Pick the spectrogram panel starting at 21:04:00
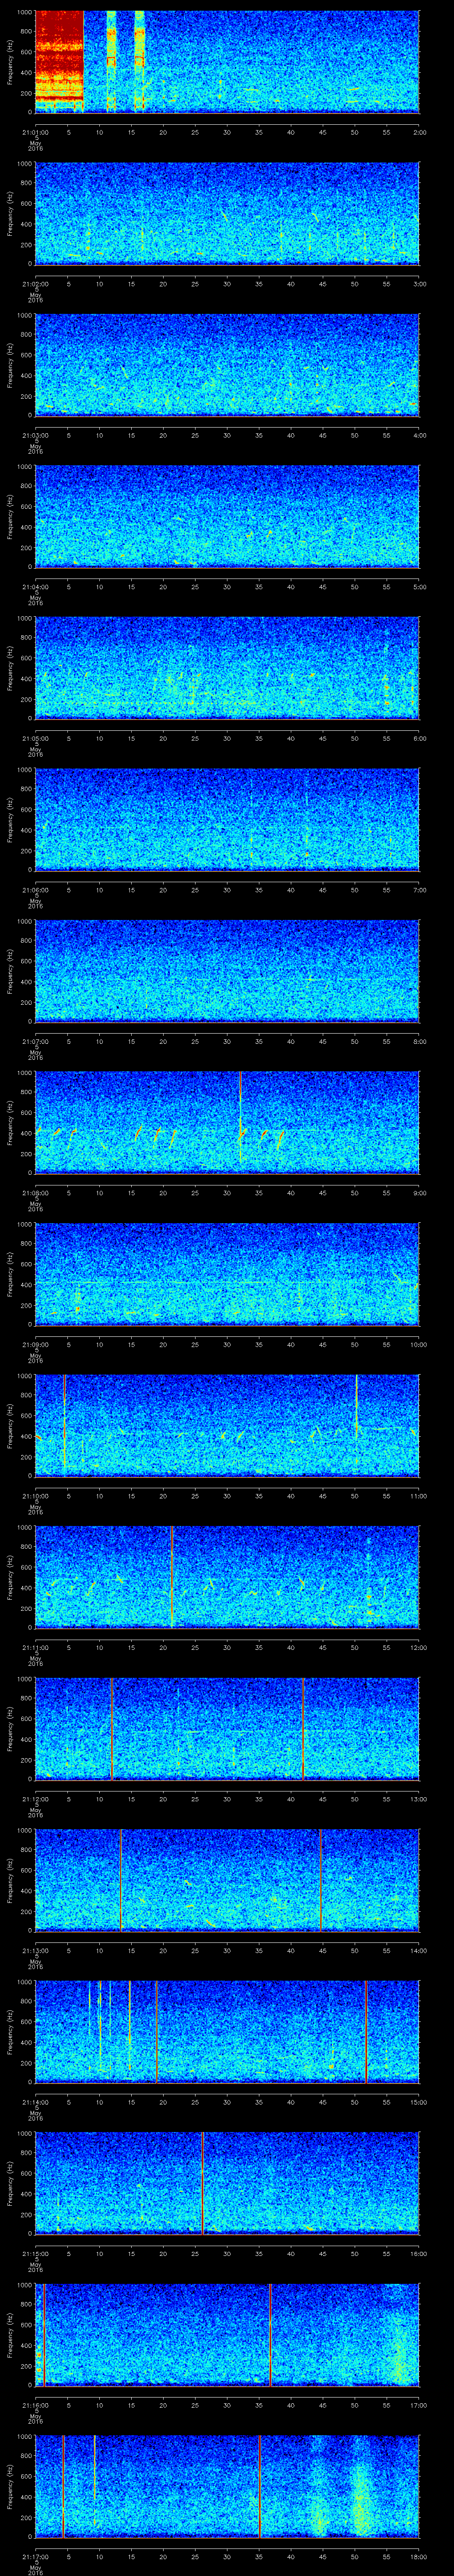The height and width of the screenshot is (2576, 454). coord(227,517)
